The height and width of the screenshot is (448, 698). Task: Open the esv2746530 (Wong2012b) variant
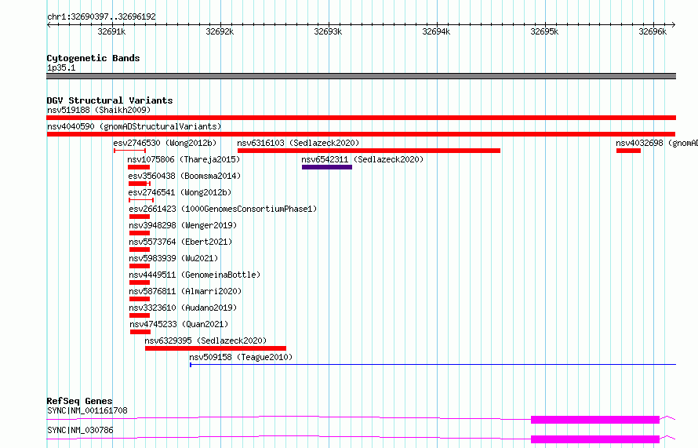tap(165, 143)
